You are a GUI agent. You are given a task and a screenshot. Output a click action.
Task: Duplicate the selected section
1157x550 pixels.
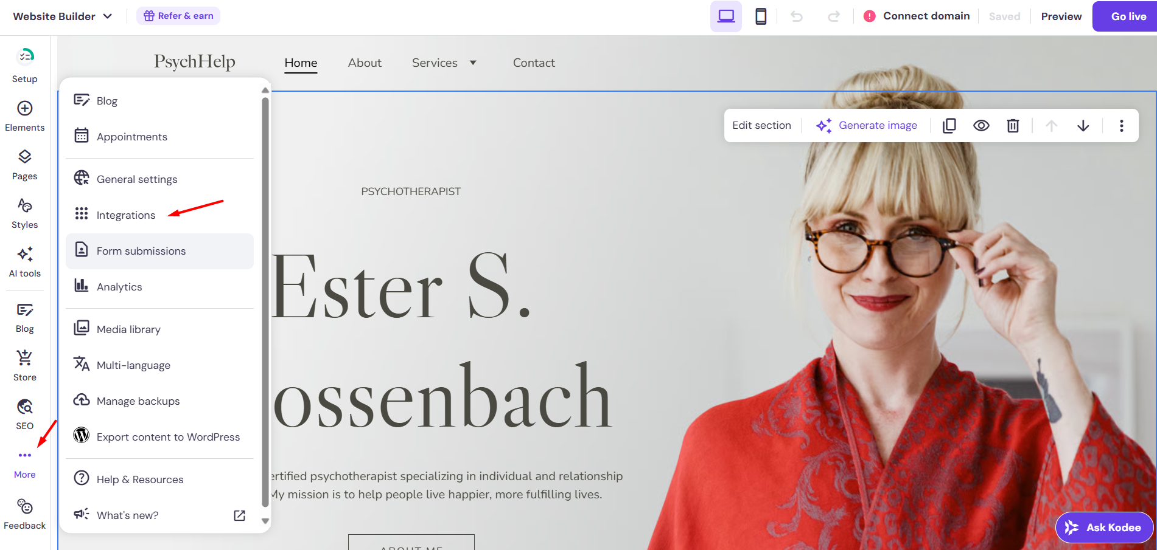click(949, 125)
